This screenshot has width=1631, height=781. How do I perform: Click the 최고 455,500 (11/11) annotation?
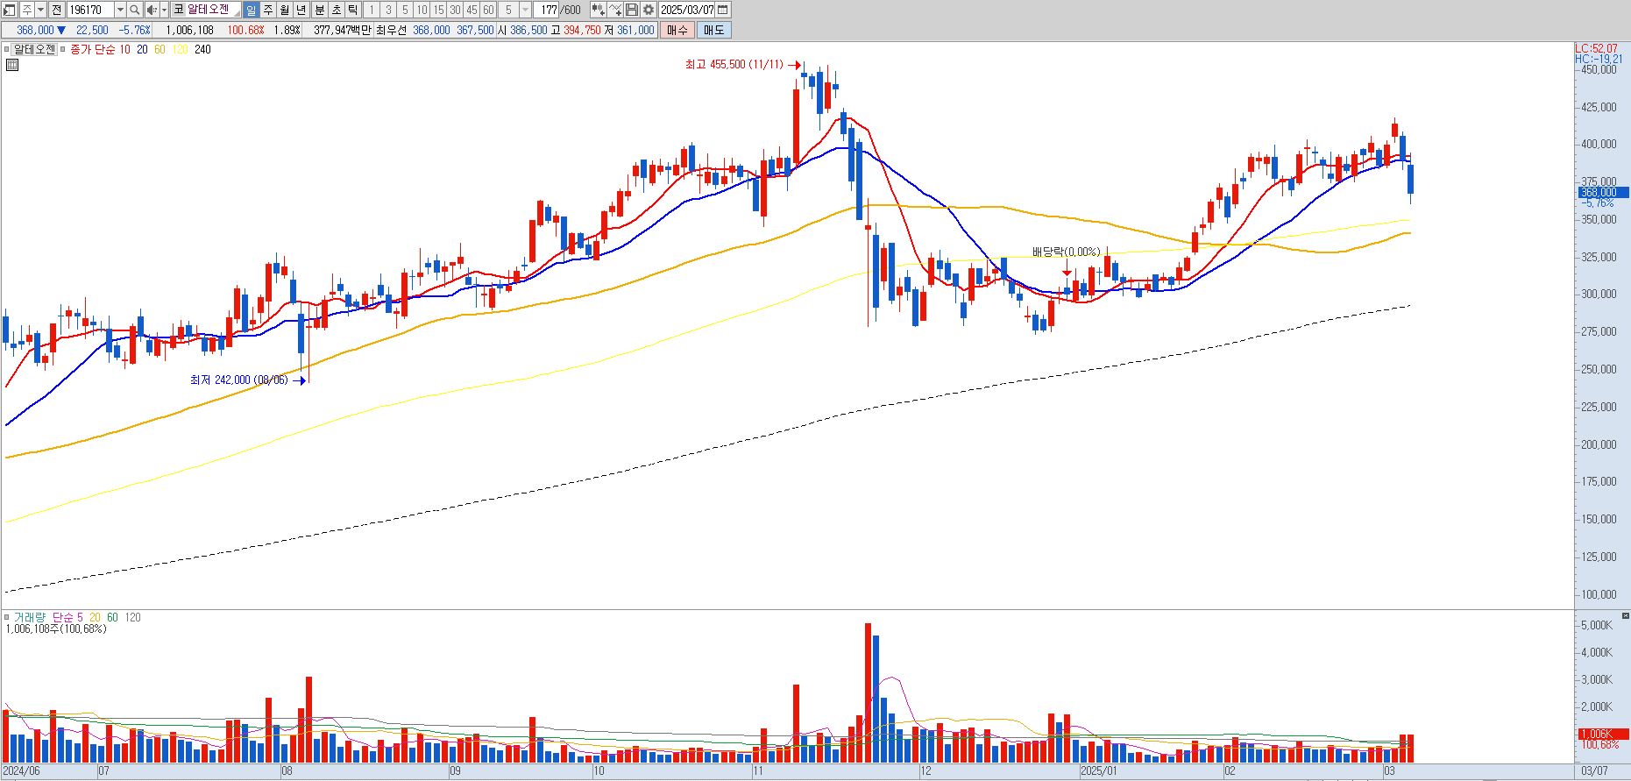[734, 65]
